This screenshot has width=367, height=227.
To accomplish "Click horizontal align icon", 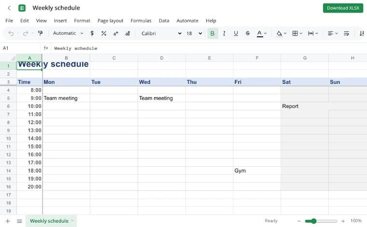I will (x=330, y=33).
